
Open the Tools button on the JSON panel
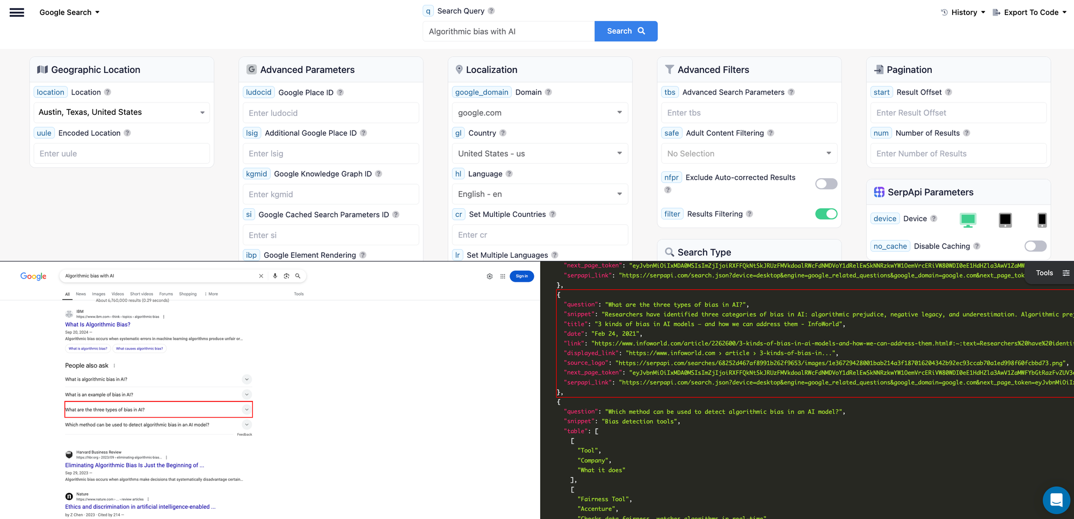[1052, 273]
